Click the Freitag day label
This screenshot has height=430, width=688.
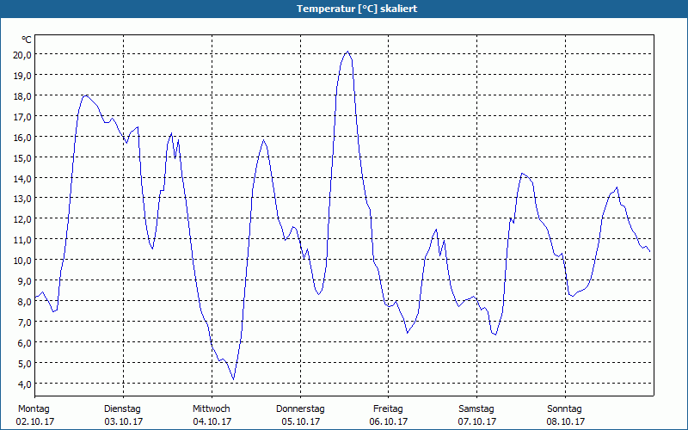[x=389, y=409]
